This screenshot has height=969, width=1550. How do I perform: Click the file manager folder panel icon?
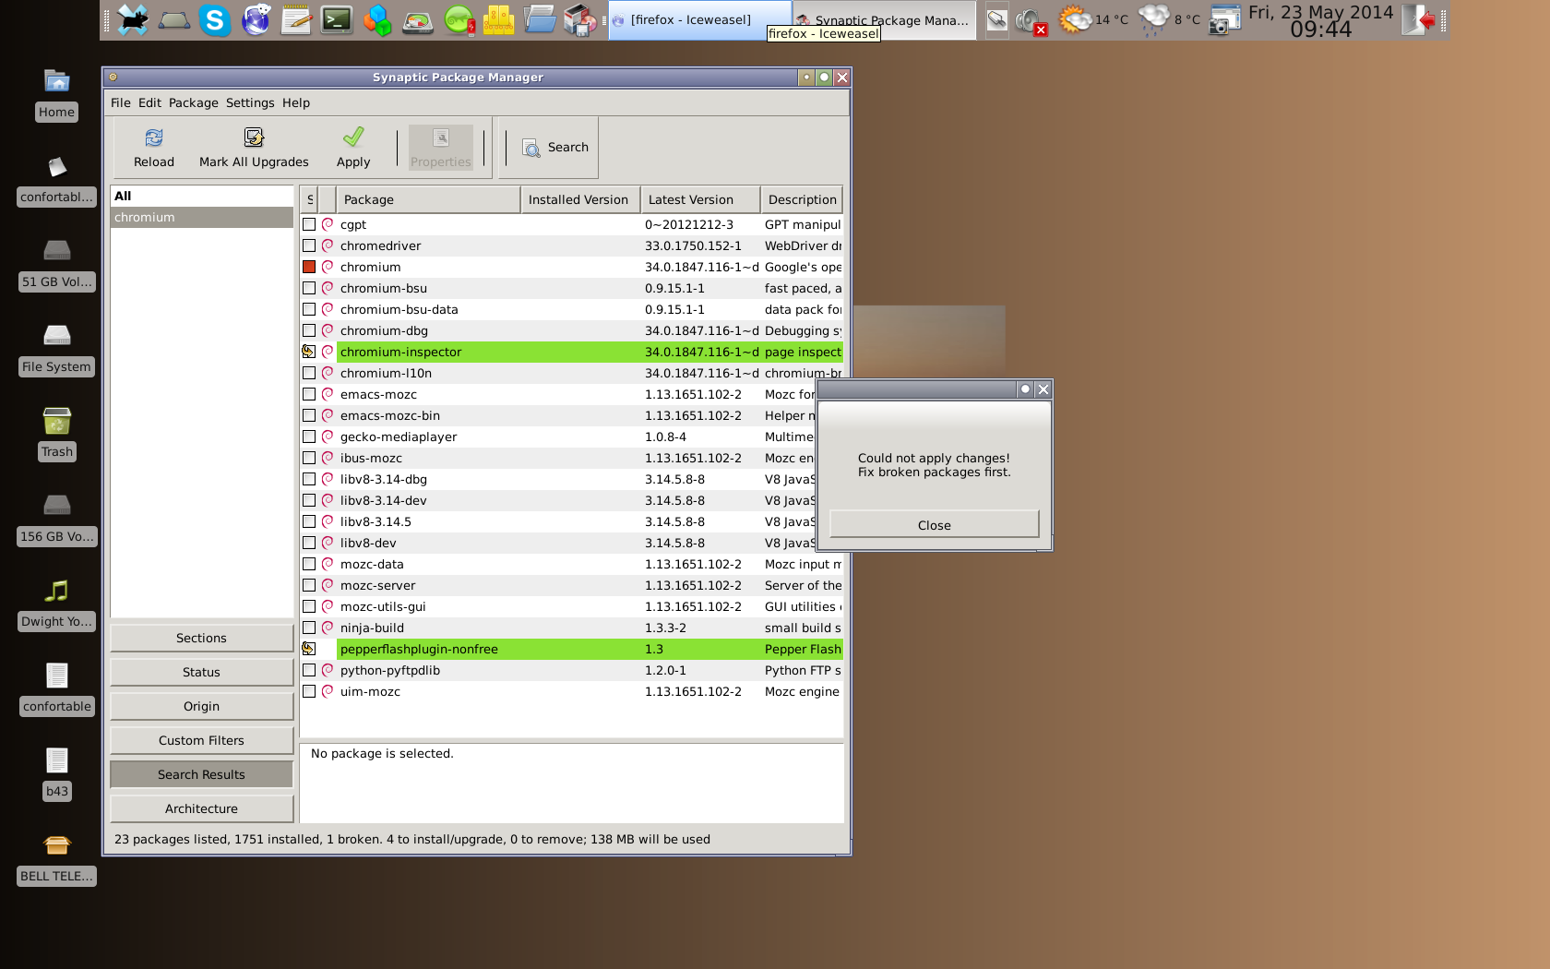540,19
